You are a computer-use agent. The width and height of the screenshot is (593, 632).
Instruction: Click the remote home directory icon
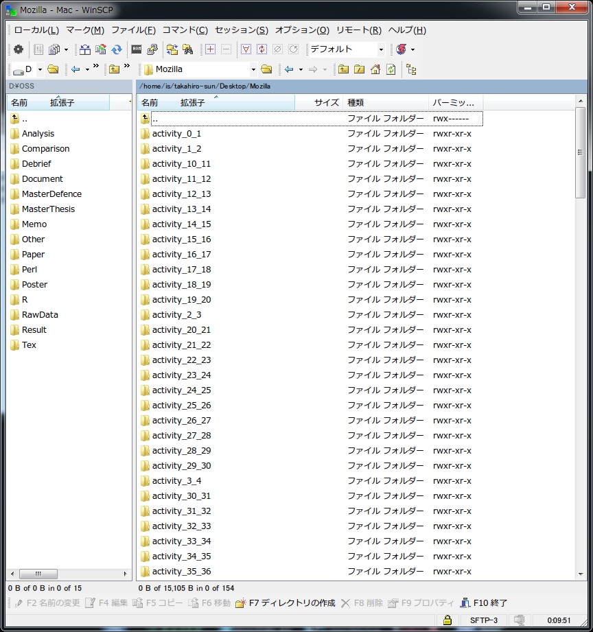(x=375, y=69)
